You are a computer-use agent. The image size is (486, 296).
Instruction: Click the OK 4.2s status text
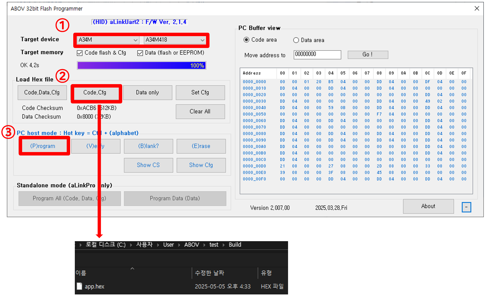(30, 65)
